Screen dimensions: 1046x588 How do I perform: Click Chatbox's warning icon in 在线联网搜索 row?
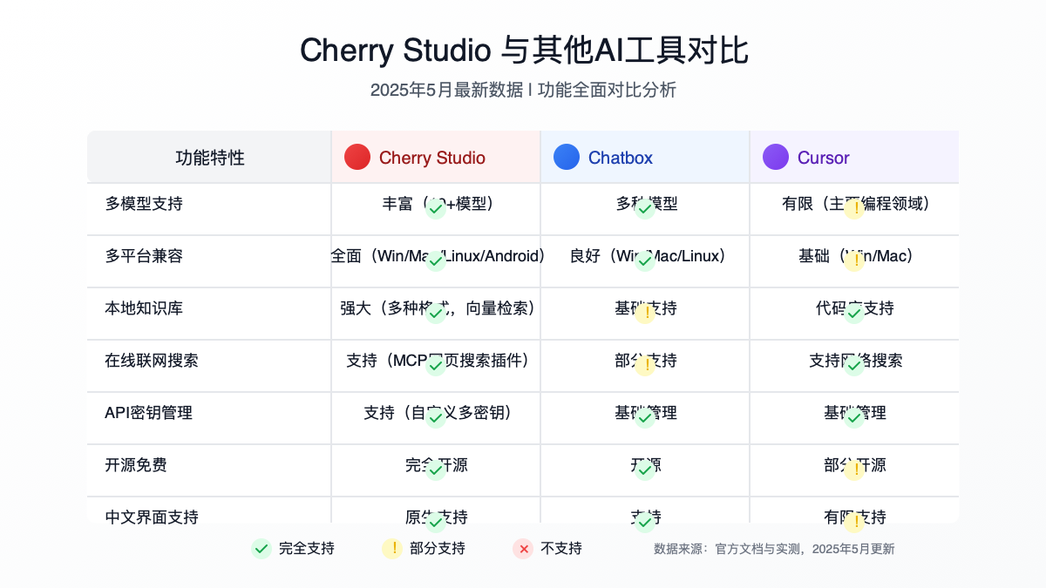click(x=645, y=366)
